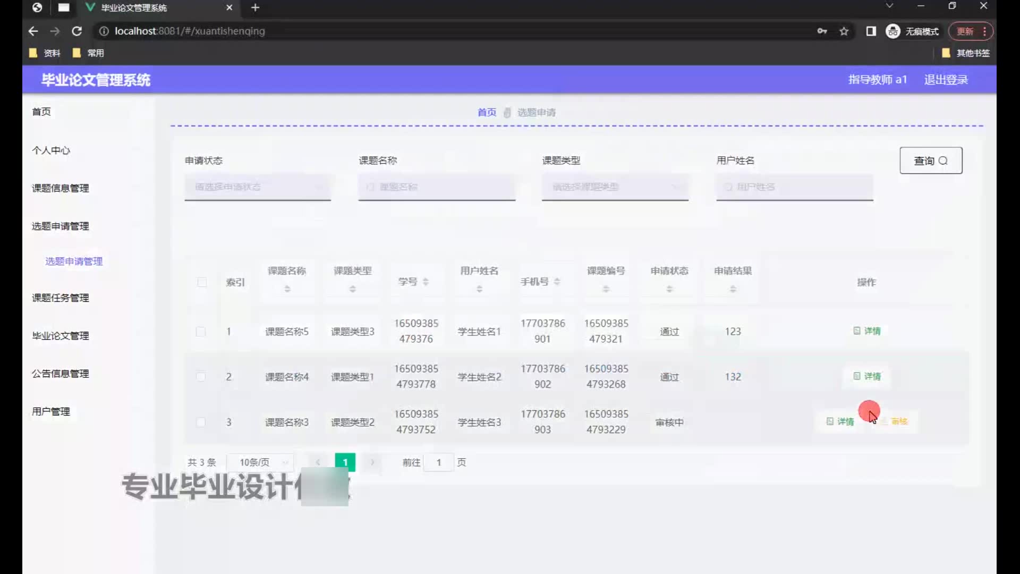The height and width of the screenshot is (574, 1020).
Task: Open a new browser tab
Action: click(255, 7)
